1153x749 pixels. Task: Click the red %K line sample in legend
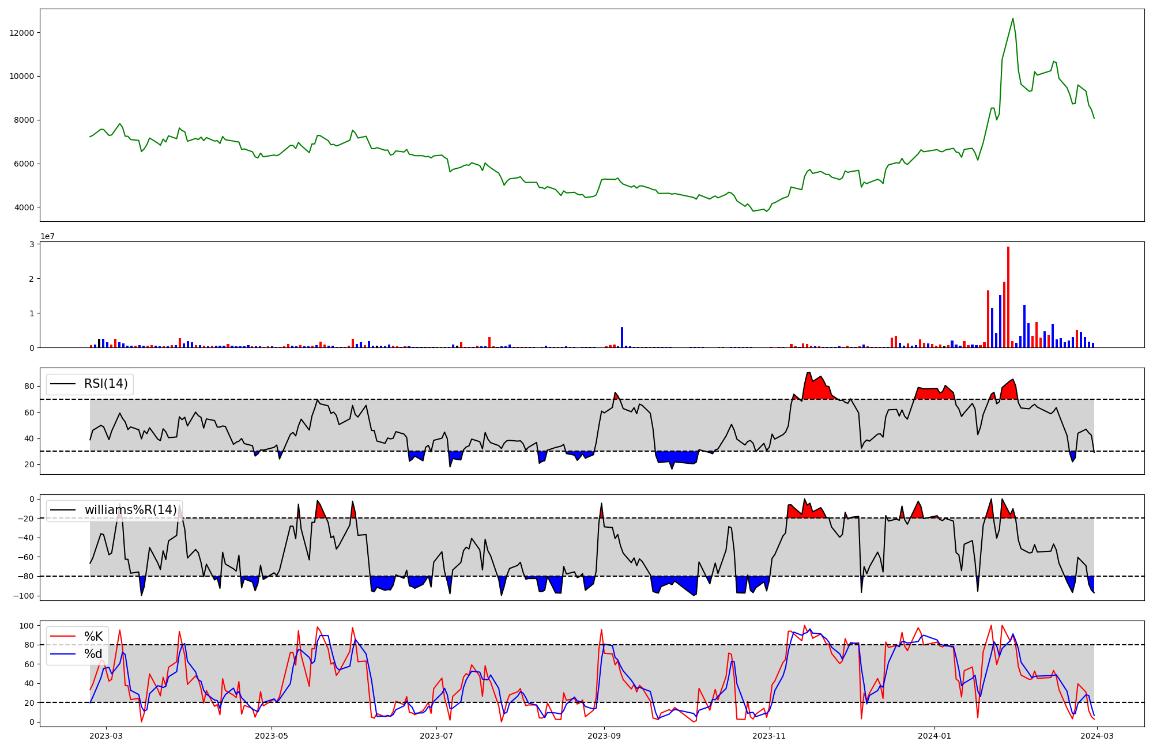[x=63, y=637]
